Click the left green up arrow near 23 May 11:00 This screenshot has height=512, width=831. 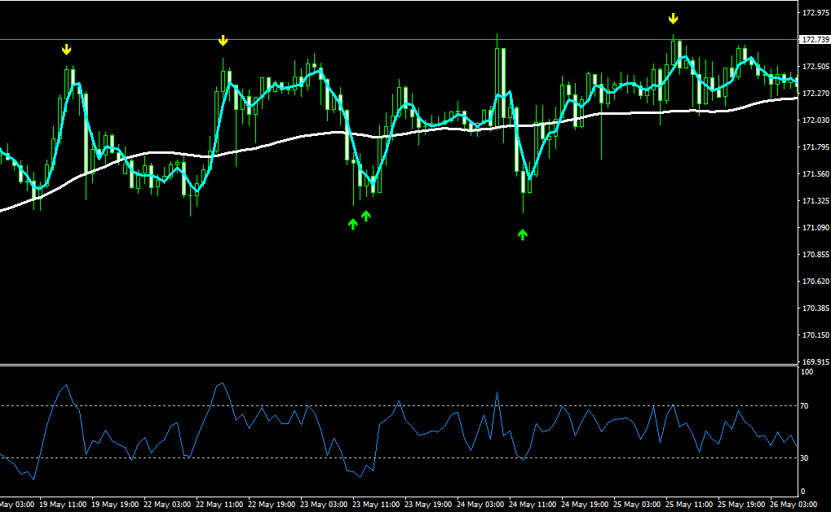click(x=353, y=225)
